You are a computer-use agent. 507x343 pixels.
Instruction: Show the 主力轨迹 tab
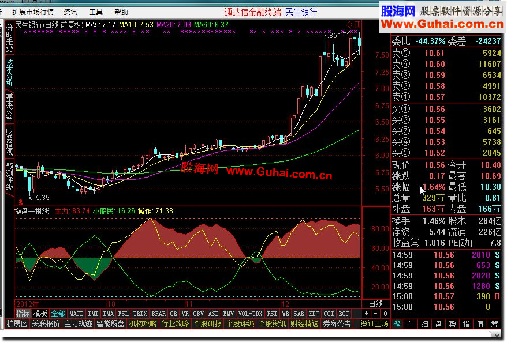coord(79,323)
